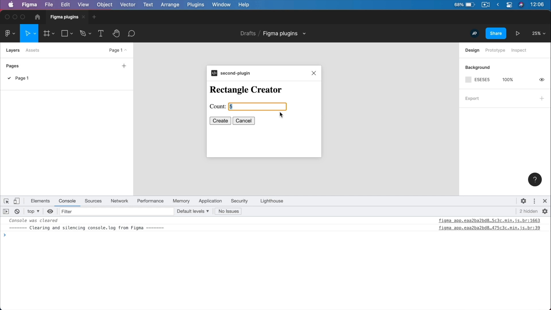Select the Text tool in the toolbar
551x310 pixels.
tap(101, 33)
